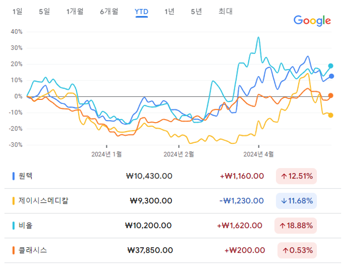Click the 0% y-axis label
353x269 pixels.
pyautogui.click(x=18, y=96)
